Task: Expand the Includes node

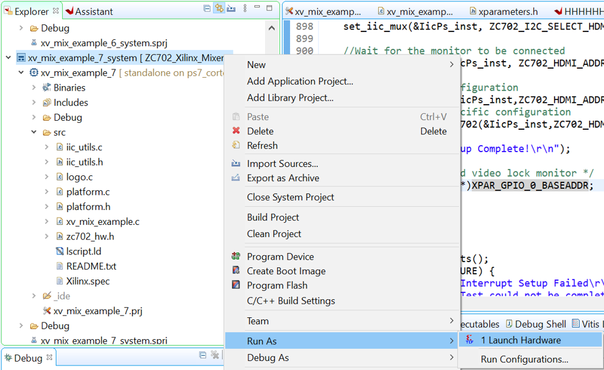Action: pos(34,103)
